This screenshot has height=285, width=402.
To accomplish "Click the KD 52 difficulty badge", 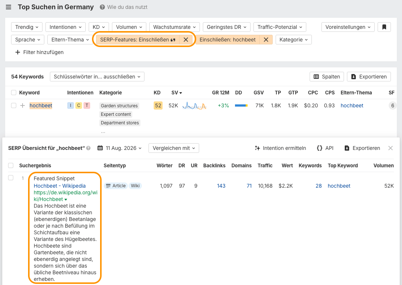I will pyautogui.click(x=158, y=105).
